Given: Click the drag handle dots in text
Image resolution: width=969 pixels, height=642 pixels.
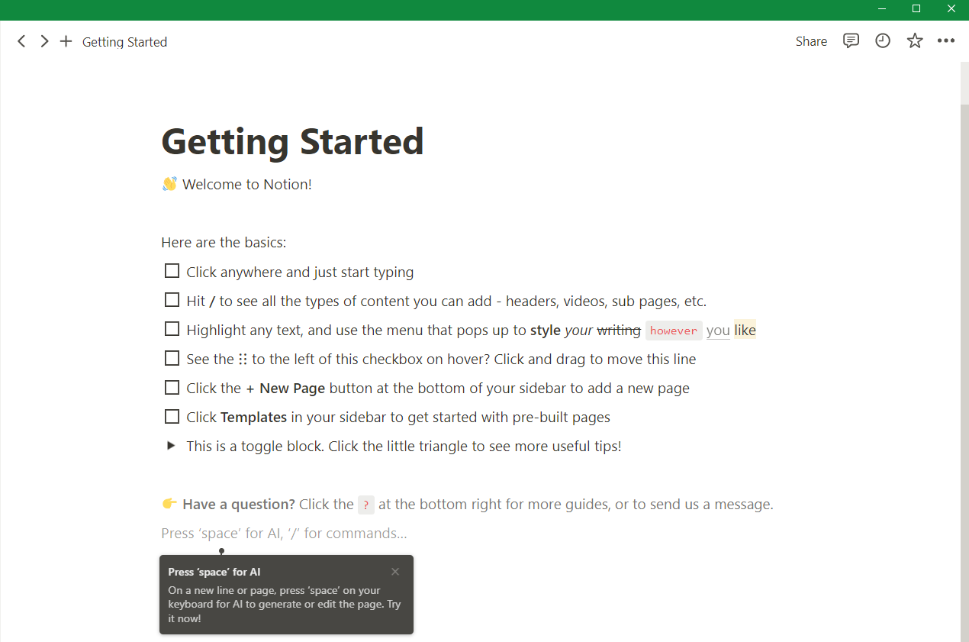Looking at the screenshot, I should pyautogui.click(x=243, y=360).
